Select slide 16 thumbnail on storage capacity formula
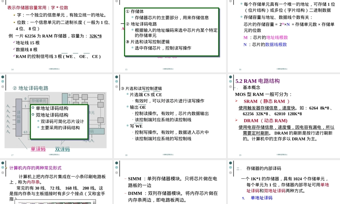Screen dimensions: 340x204 pos(284,36)
